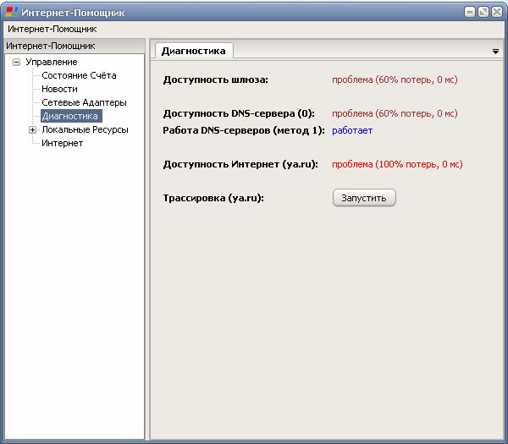Expand the Локальные Ресурсы tree node
This screenshot has width=508, height=444.
pos(32,129)
